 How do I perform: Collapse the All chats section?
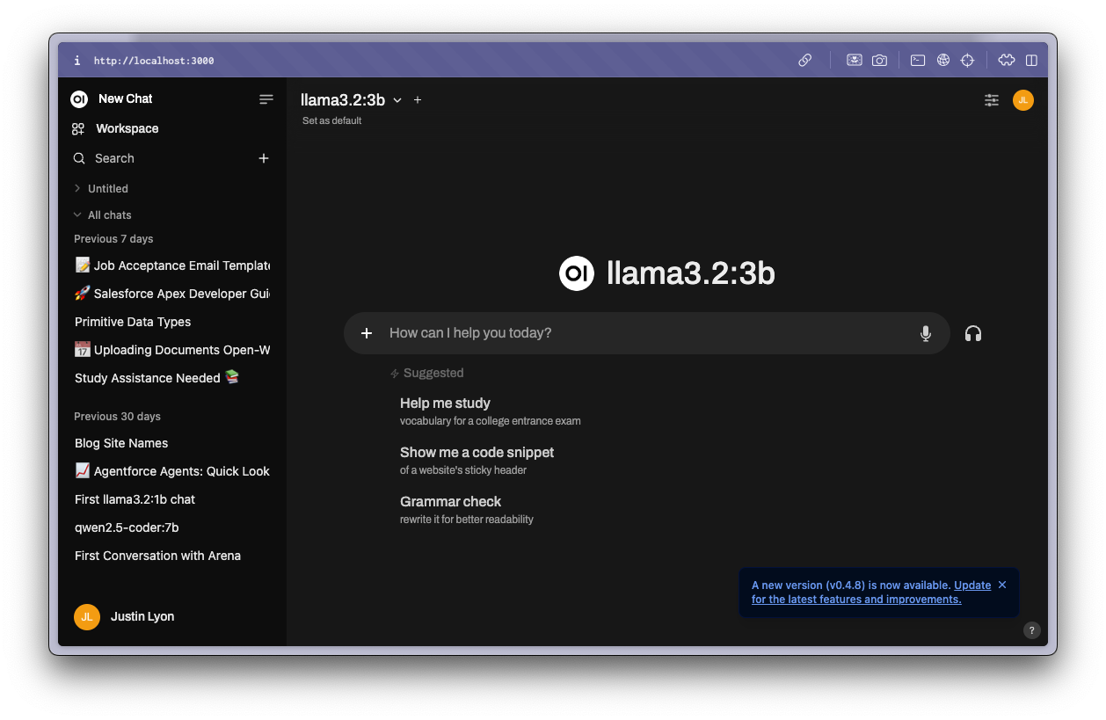click(x=103, y=215)
